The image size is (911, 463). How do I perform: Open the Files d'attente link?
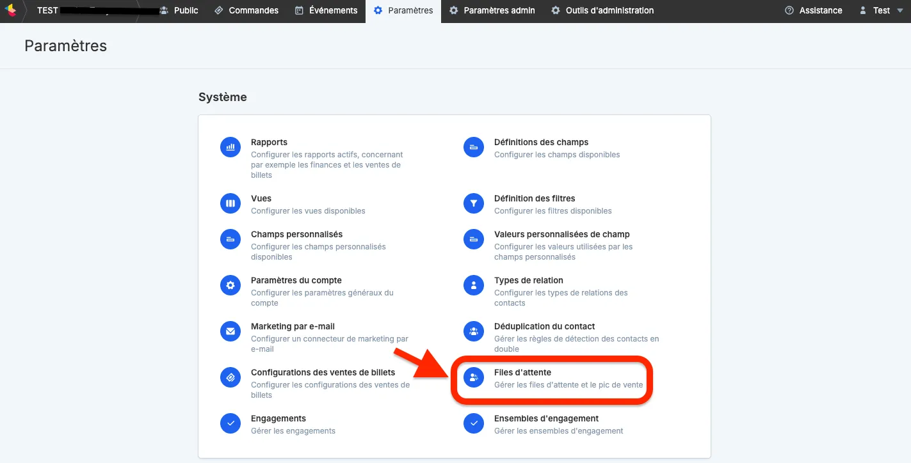[522, 372]
